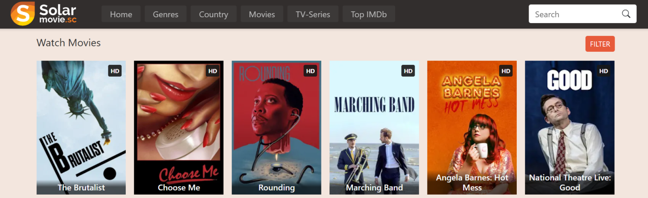Go to the Home page
The width and height of the screenshot is (648, 198).
[x=121, y=14]
